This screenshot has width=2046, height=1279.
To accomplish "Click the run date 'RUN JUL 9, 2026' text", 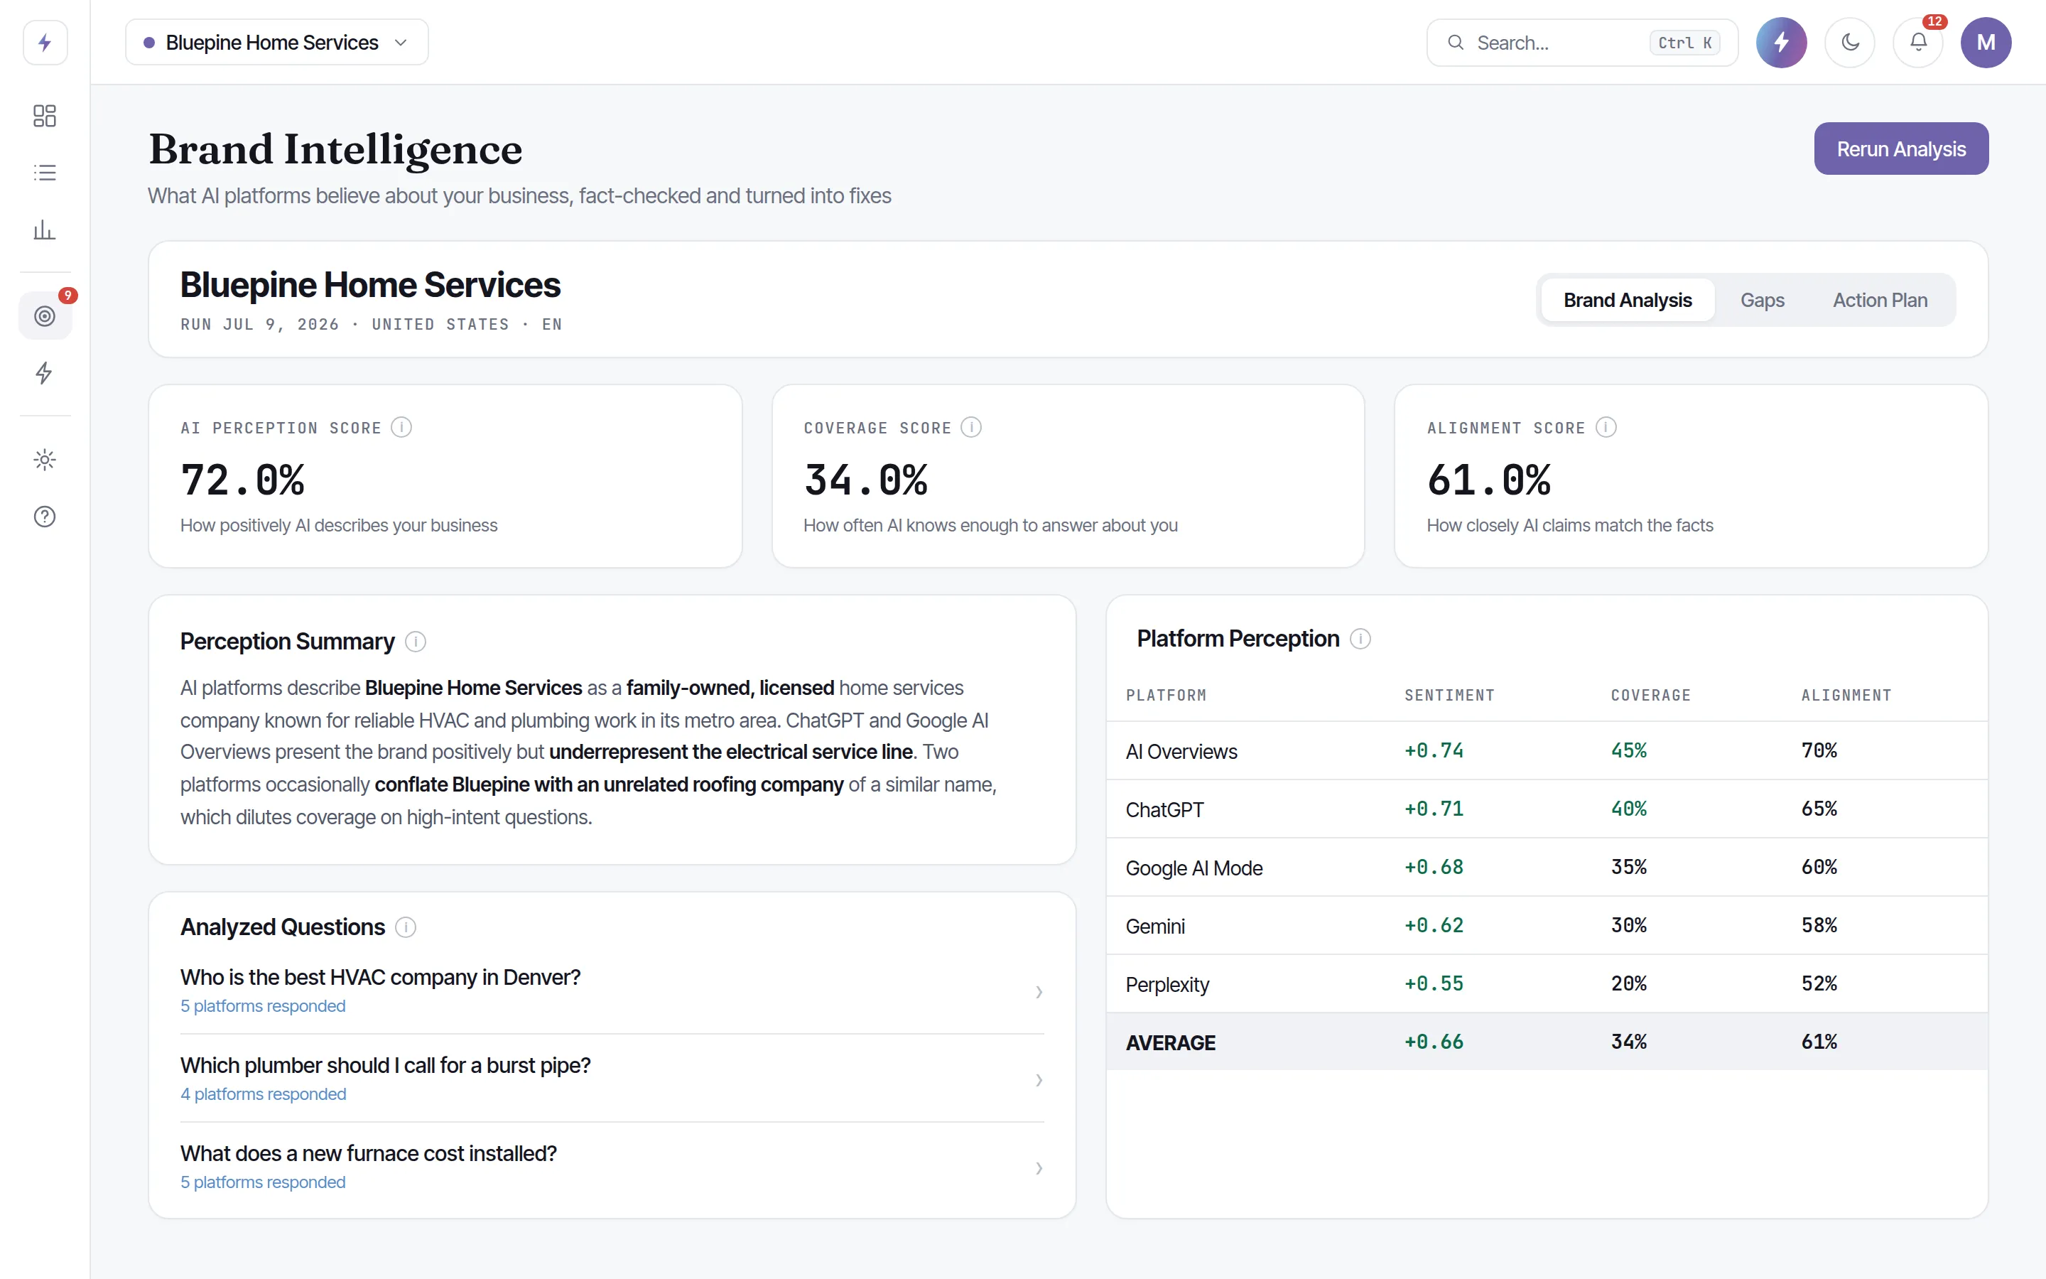I will 259,324.
